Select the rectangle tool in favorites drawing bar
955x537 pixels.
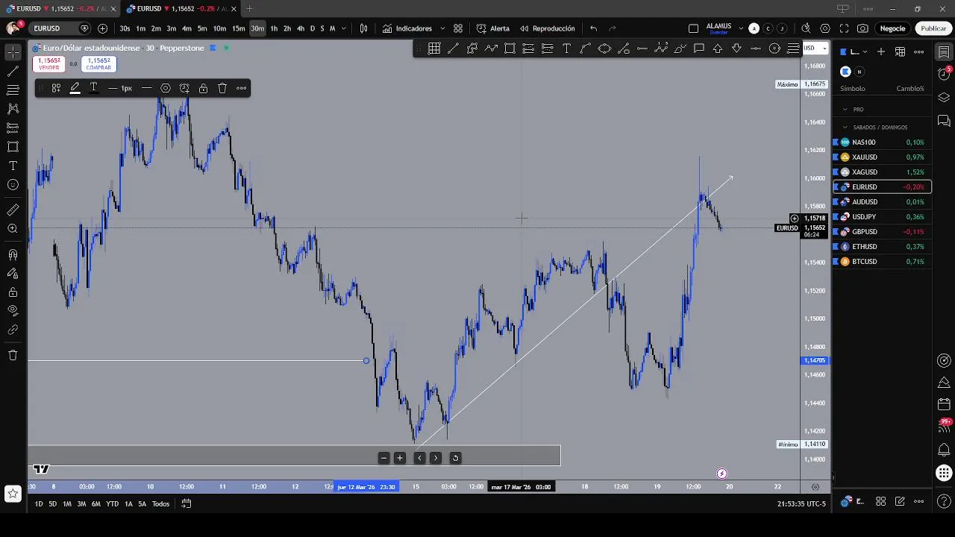[510, 48]
